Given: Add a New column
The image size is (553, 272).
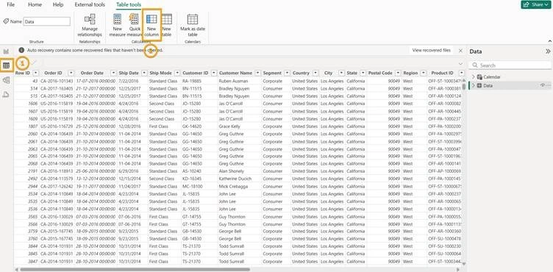Looking at the screenshot, I should pos(151,26).
